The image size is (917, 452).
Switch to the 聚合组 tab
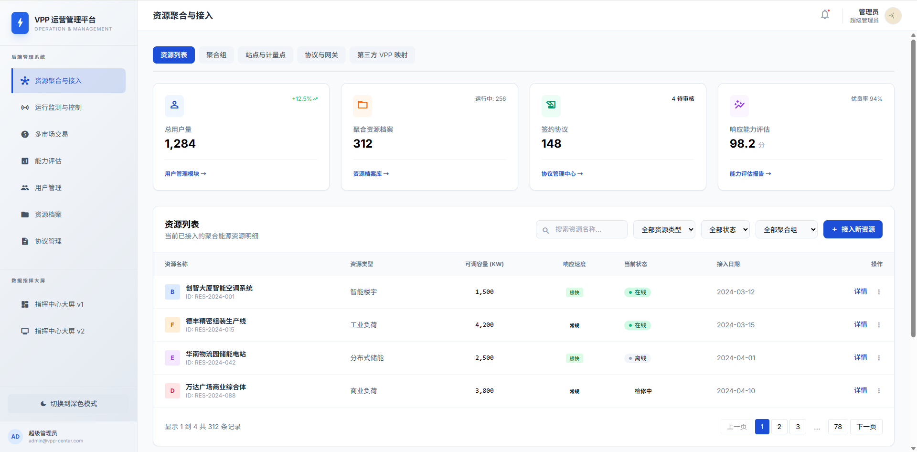(216, 55)
